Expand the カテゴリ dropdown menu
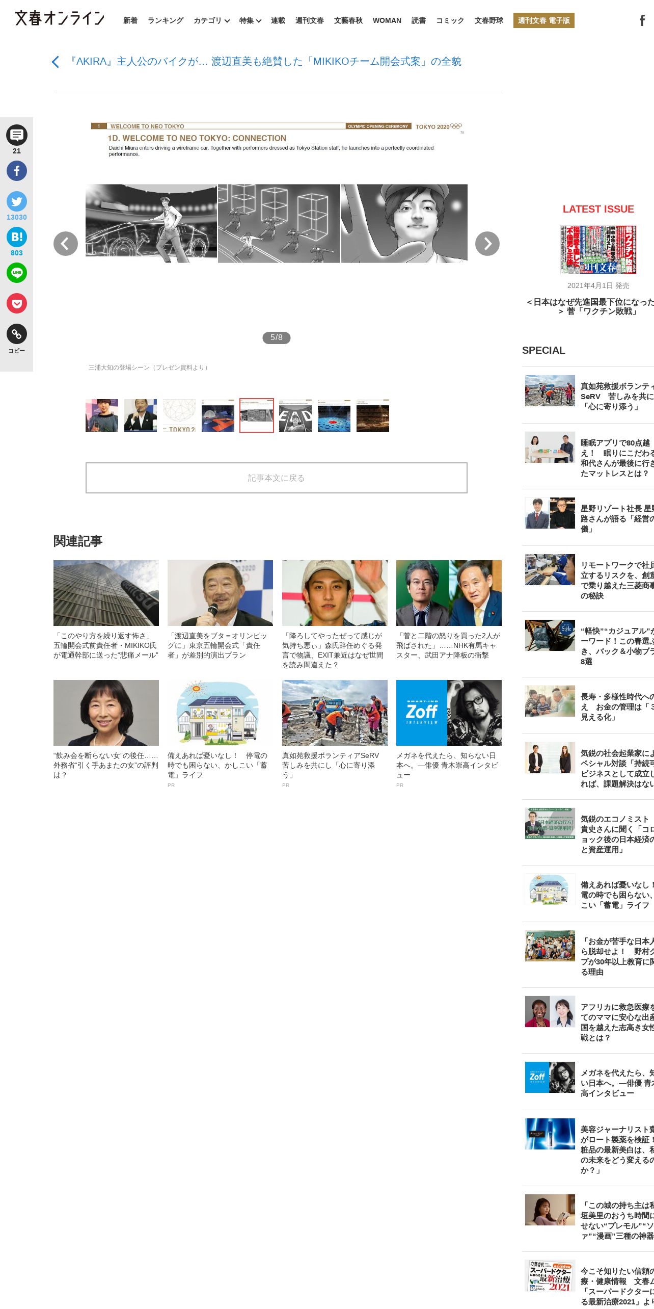 point(211,20)
